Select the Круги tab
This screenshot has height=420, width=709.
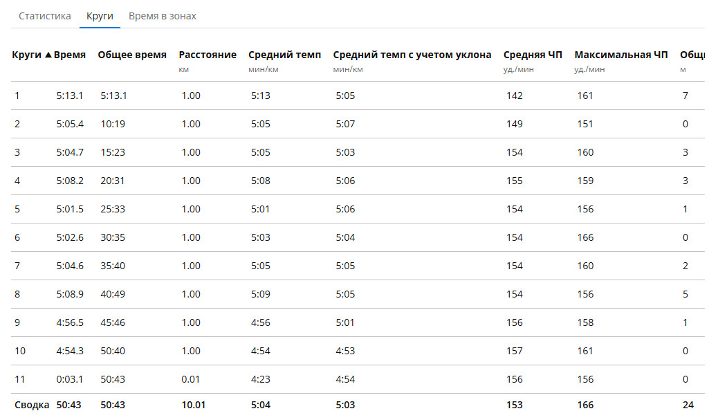point(100,16)
